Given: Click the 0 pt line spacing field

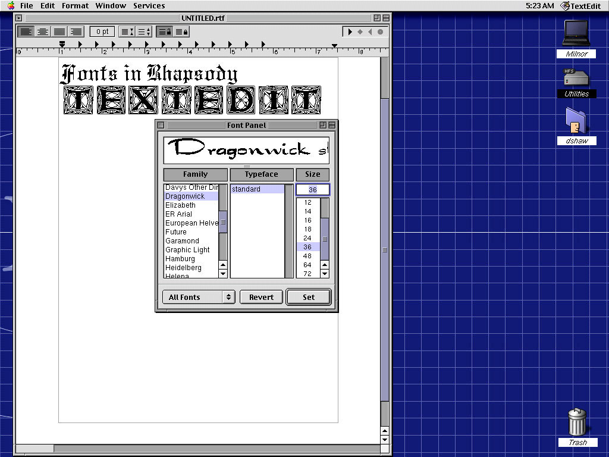Looking at the screenshot, I should [x=102, y=32].
